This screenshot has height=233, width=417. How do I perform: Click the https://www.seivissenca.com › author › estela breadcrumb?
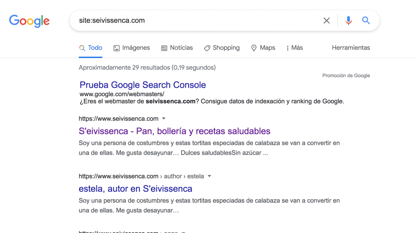[141, 176]
